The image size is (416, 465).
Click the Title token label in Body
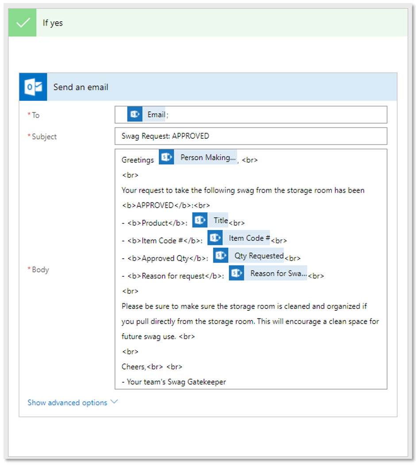220,220
